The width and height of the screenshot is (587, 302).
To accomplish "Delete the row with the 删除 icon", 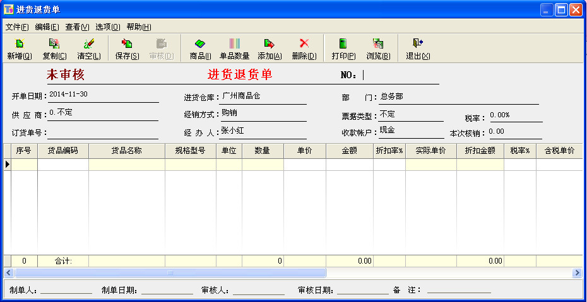I will (304, 44).
